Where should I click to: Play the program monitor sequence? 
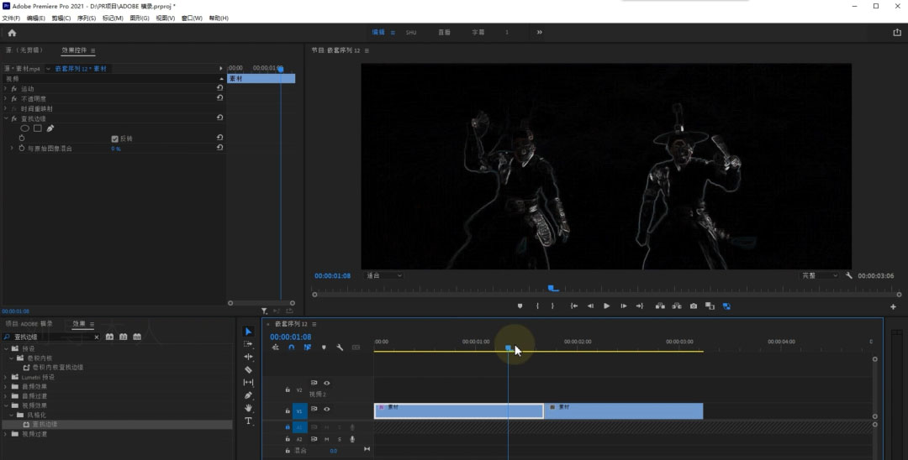tap(606, 306)
